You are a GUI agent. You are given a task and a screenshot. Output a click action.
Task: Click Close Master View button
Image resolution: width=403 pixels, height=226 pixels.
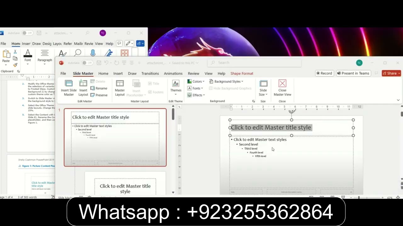point(282,88)
